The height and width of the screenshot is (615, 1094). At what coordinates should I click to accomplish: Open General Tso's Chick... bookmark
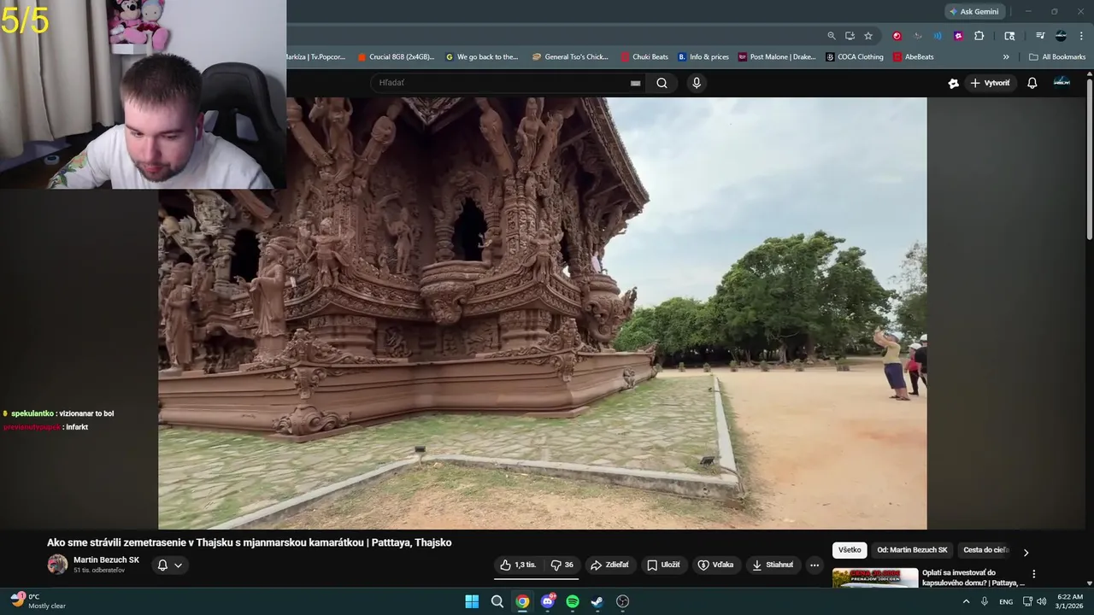pyautogui.click(x=570, y=57)
